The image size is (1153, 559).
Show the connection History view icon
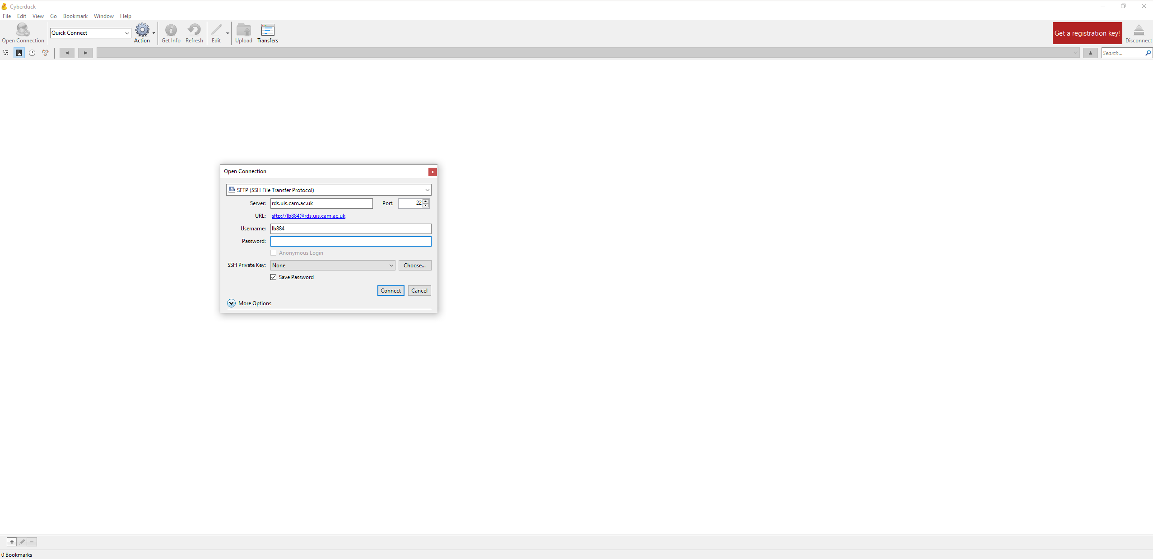coord(32,53)
